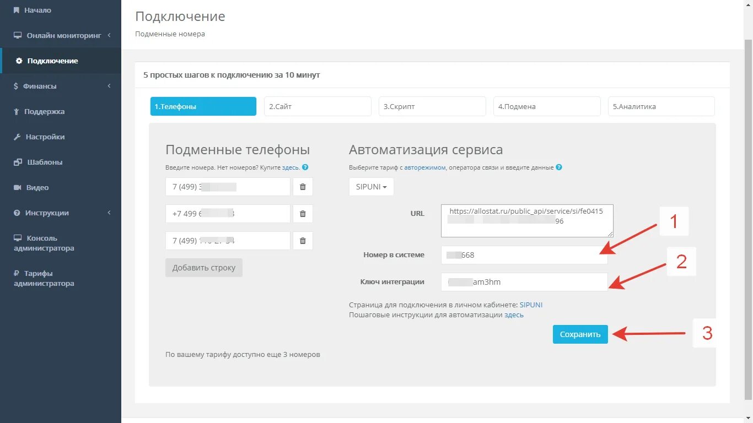Click the Ключ интеграции field
This screenshot has height=423, width=753.
click(524, 282)
